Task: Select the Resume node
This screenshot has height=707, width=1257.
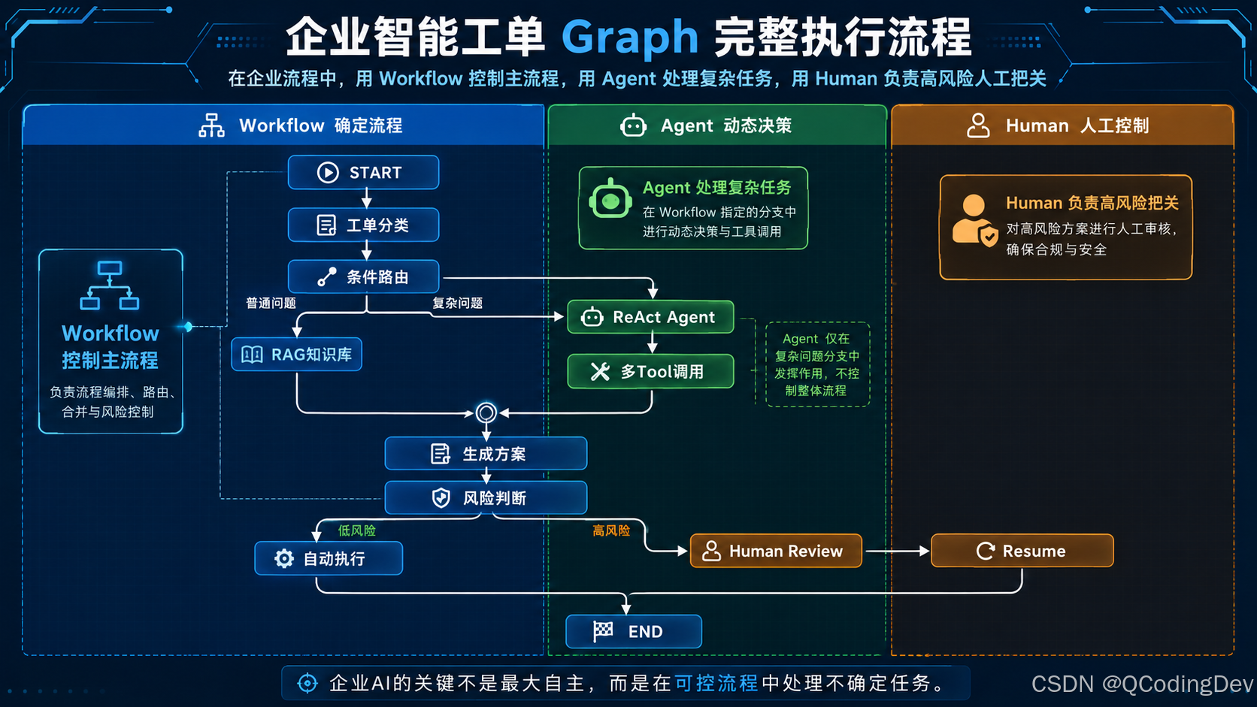Action: [1022, 551]
